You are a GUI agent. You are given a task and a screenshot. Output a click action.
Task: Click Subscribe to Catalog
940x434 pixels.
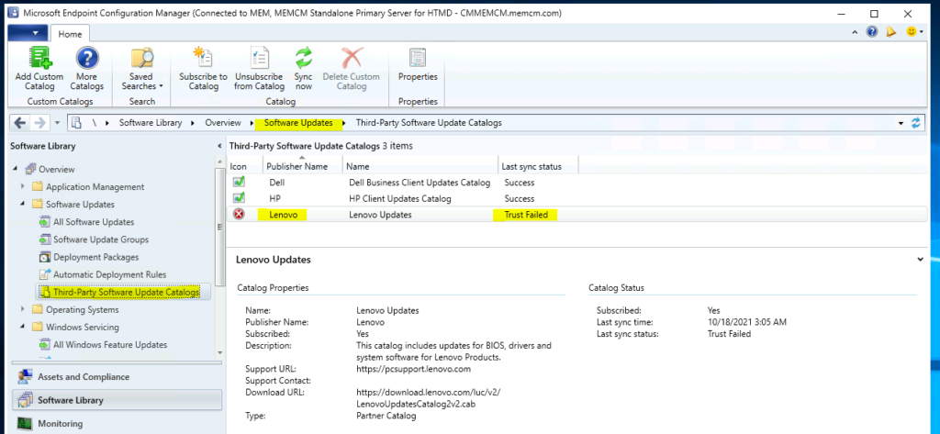tap(203, 70)
